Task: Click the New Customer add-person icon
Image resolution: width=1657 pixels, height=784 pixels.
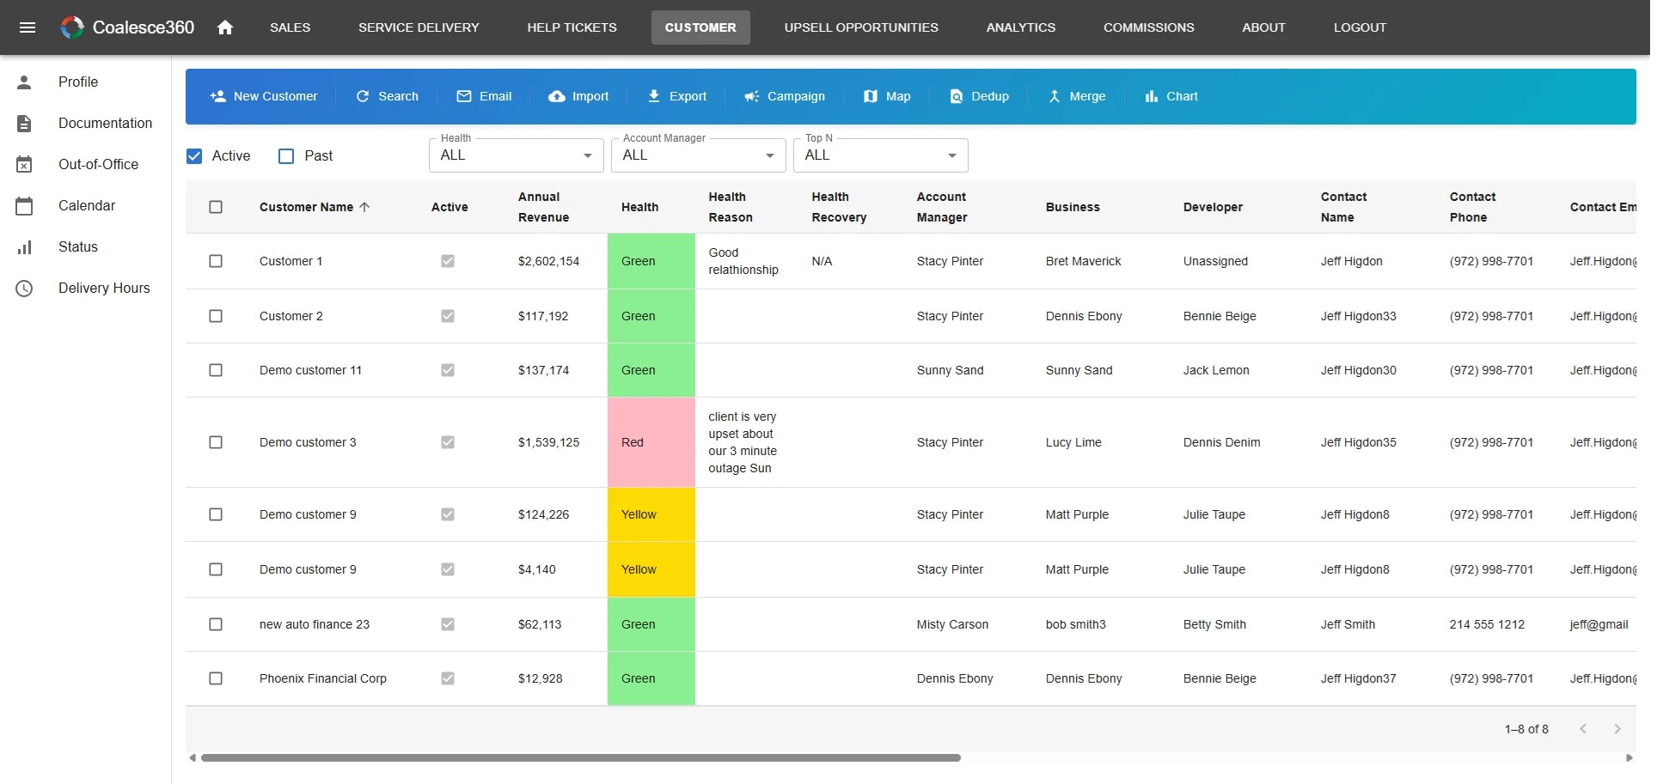Action: coord(217,96)
